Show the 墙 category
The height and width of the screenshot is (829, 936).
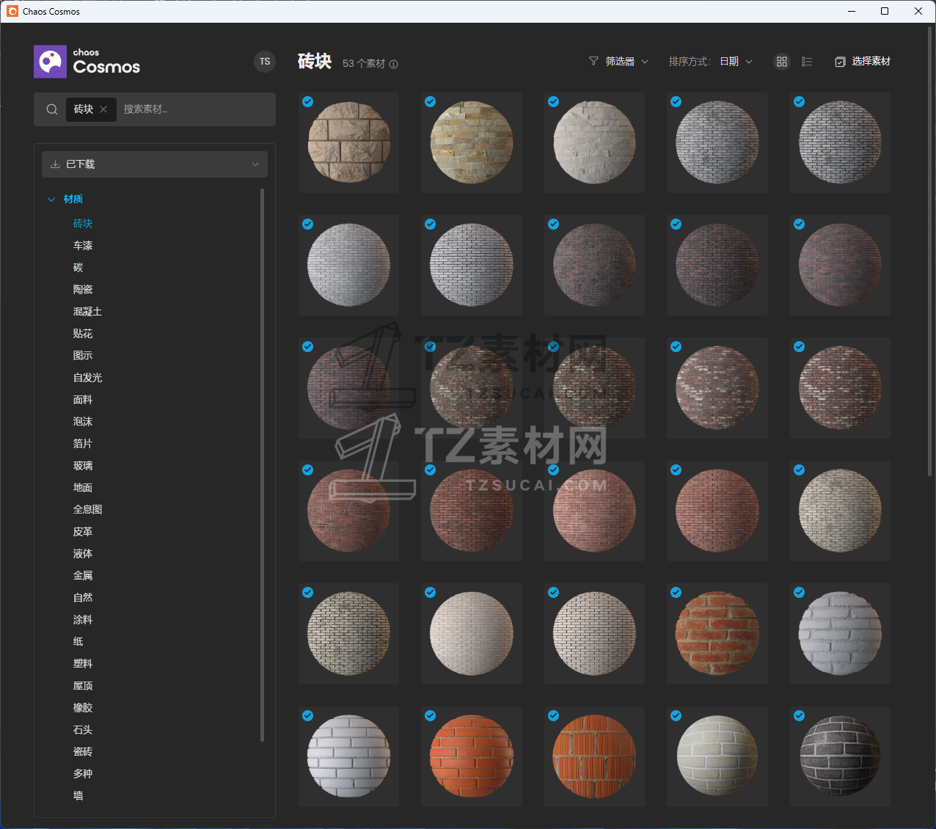point(78,796)
